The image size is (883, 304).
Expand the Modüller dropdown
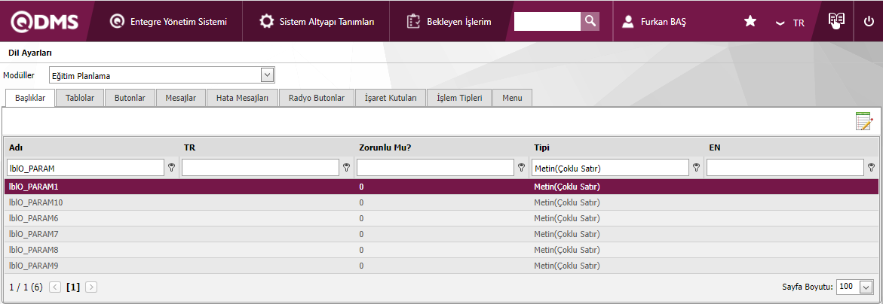[x=266, y=74]
